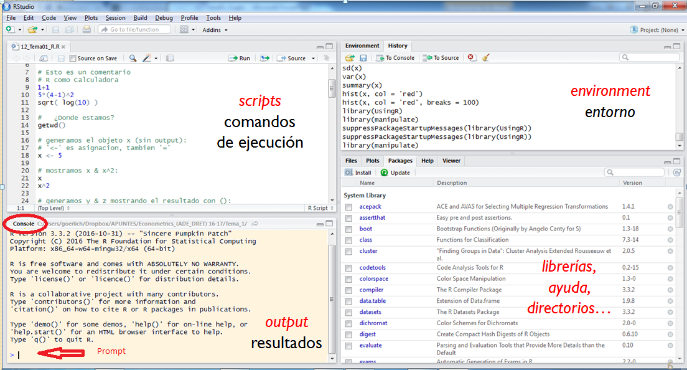687x370 pixels.
Task: Save history disk icon in History pane
Action: pyautogui.click(x=363, y=57)
